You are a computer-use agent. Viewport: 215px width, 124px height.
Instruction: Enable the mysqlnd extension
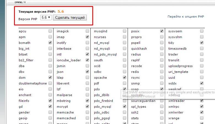(125, 31)
